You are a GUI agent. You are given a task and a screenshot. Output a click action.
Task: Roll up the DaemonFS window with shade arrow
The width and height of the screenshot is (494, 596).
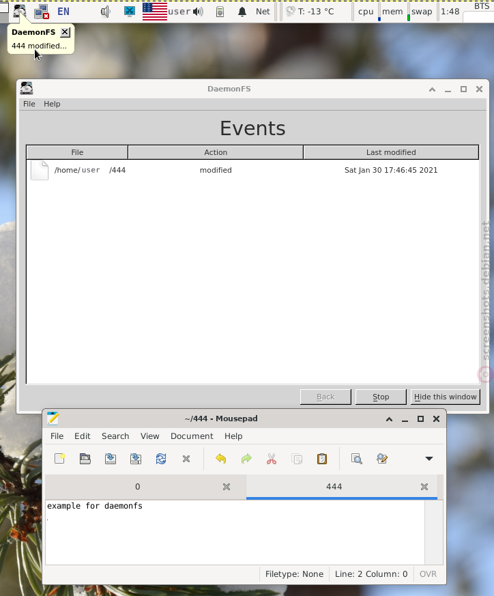pos(432,89)
